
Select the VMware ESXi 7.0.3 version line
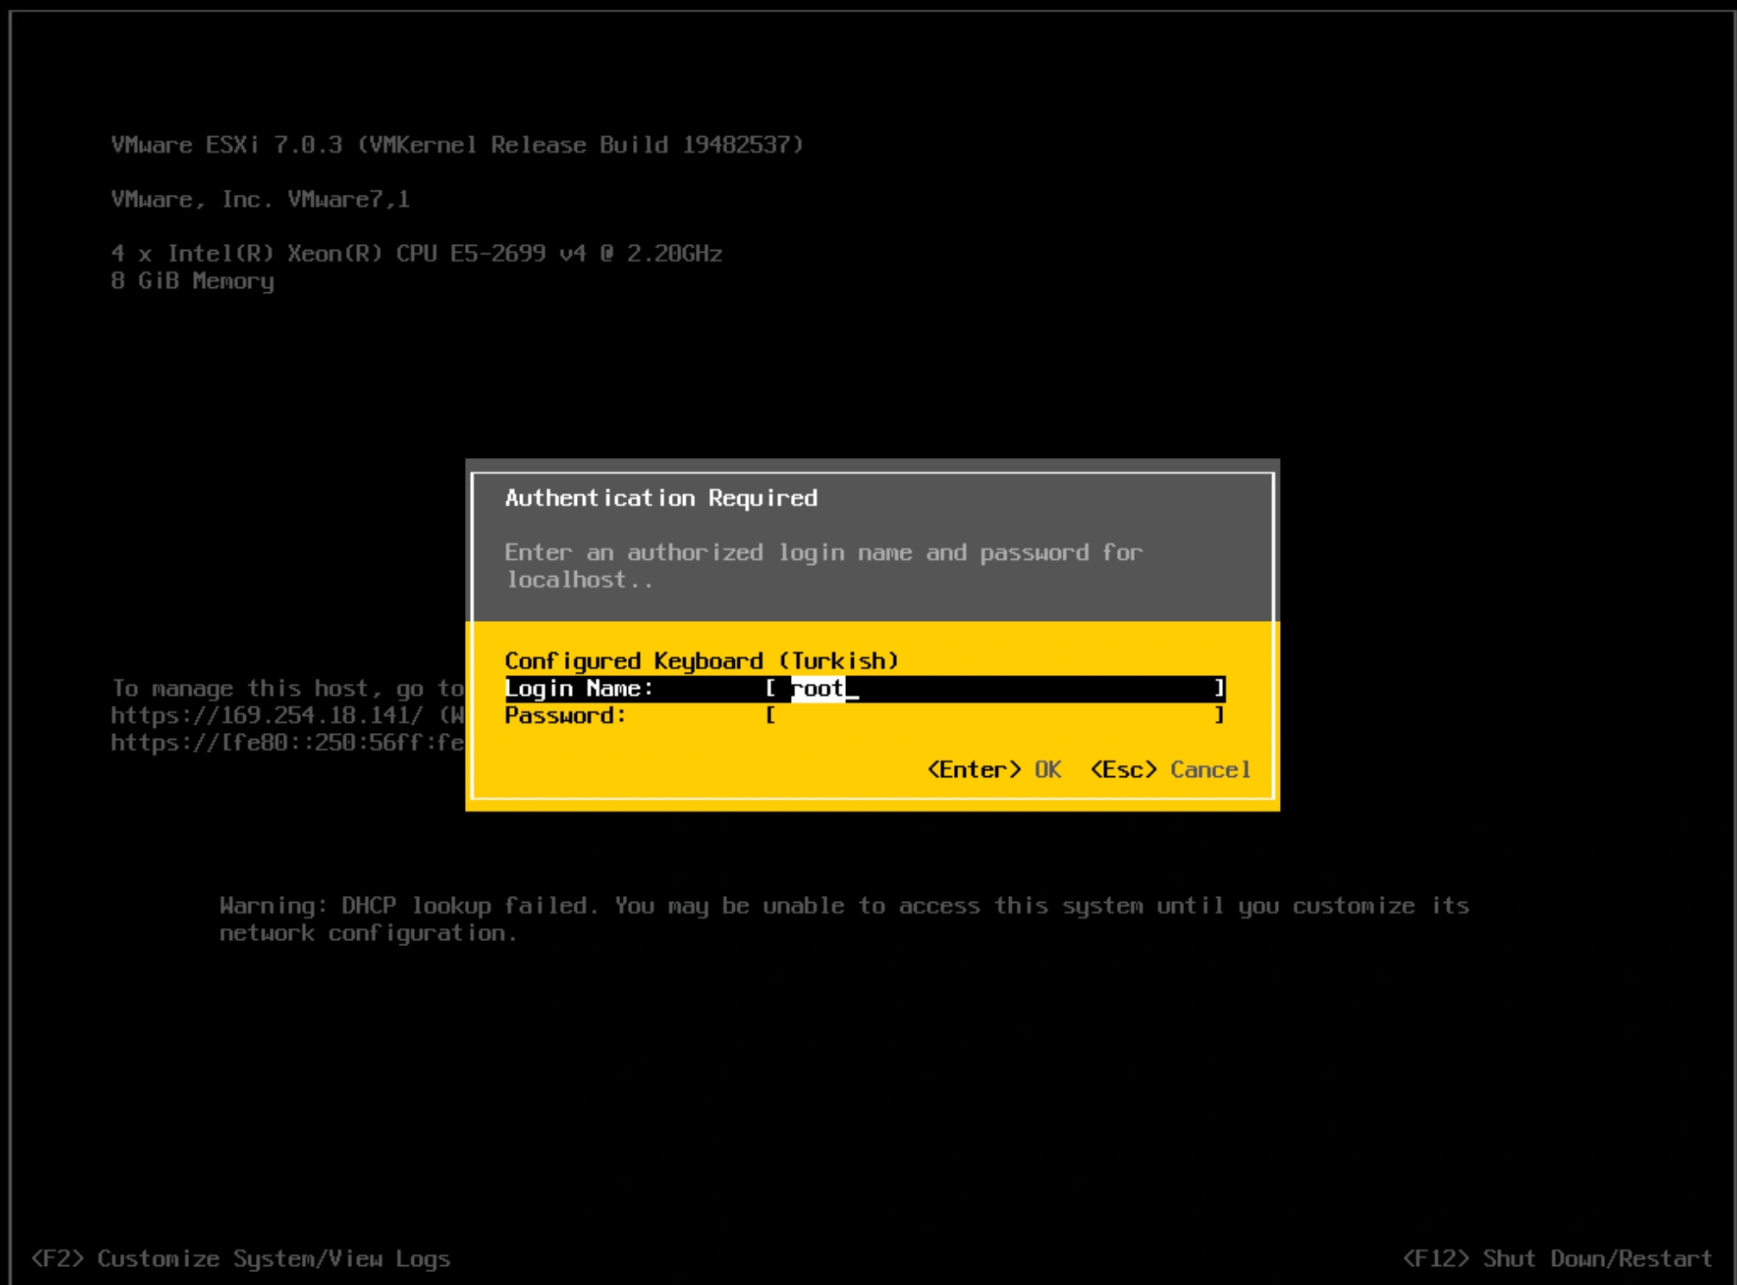click(x=455, y=145)
